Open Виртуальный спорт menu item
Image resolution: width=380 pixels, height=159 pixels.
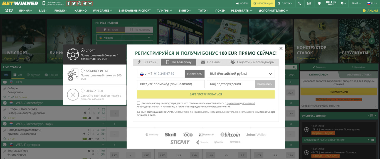point(135,11)
